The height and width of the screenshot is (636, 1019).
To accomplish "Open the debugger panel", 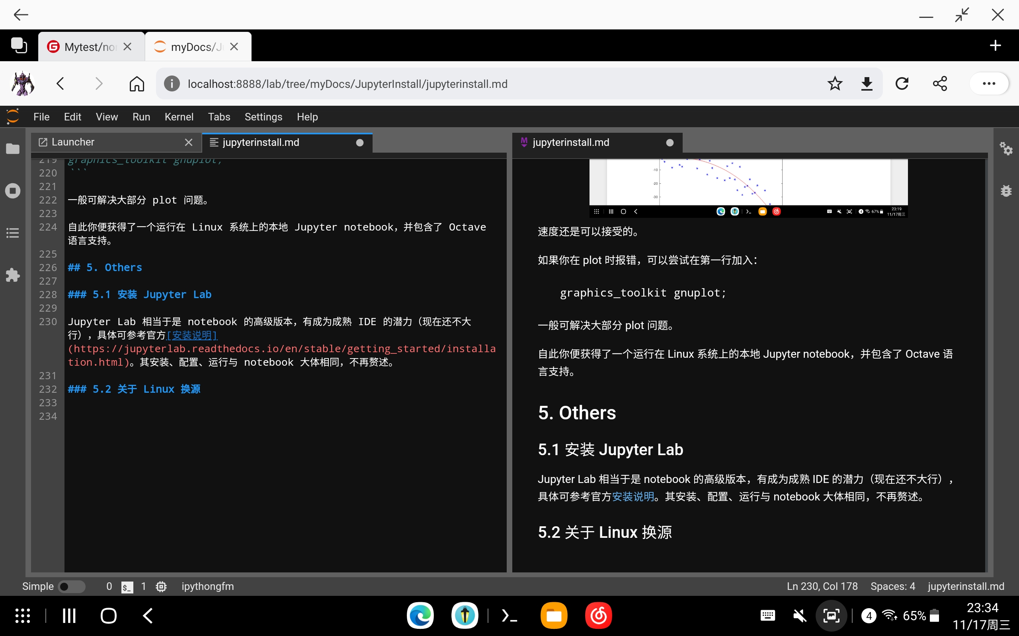I will [x=1006, y=190].
